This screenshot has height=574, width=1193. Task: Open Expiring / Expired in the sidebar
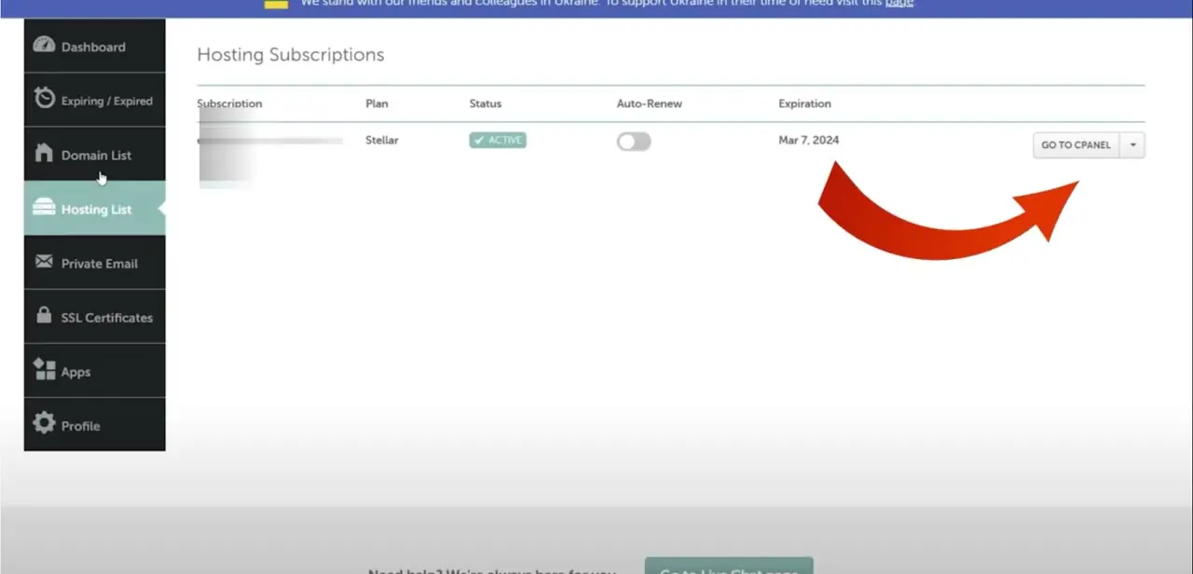coord(94,100)
